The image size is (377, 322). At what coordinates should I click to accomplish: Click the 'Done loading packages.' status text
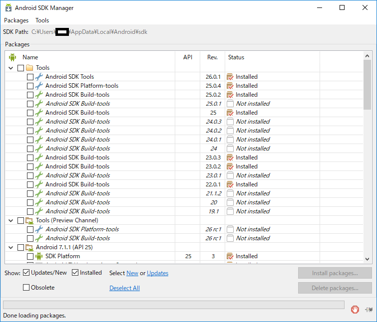point(34,316)
